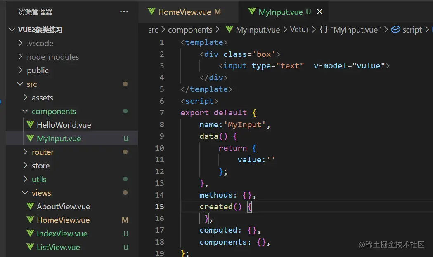Click the script cube icon in breadcrumb
This screenshot has width=433, height=257.
[396, 30]
